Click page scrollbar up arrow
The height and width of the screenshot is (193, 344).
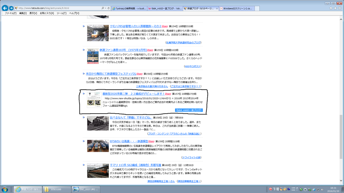[x=341, y=19]
